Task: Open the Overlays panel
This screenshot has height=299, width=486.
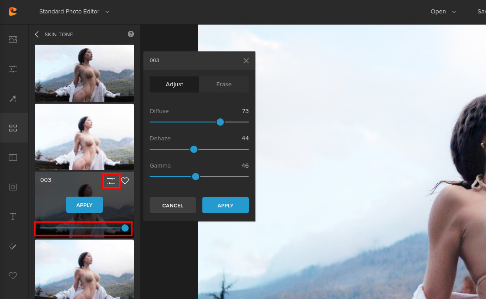Action: [x=13, y=157]
